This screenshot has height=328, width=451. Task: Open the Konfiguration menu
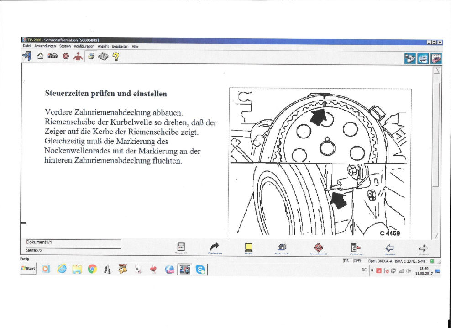click(84, 46)
